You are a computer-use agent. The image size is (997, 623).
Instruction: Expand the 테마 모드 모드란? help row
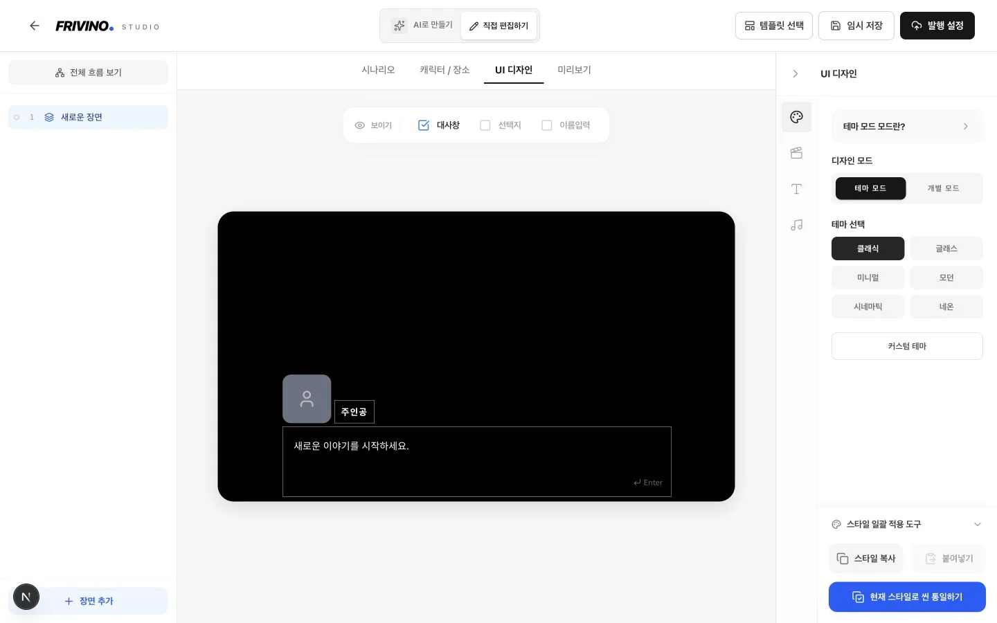coord(907,127)
